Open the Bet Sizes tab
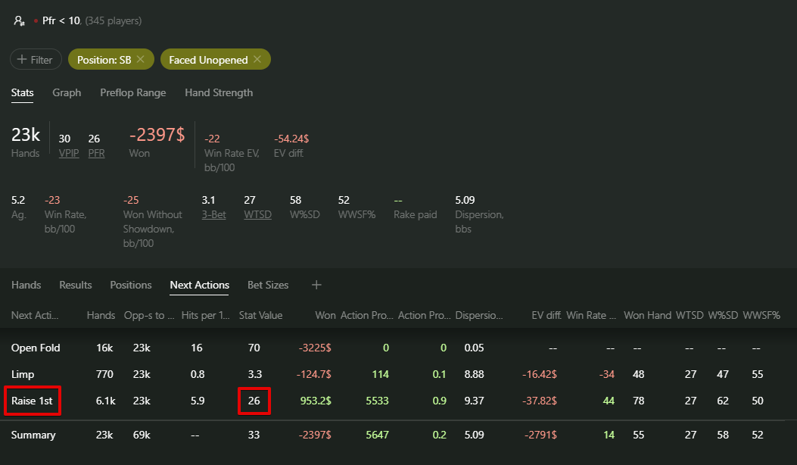This screenshot has width=797, height=465. coord(268,285)
